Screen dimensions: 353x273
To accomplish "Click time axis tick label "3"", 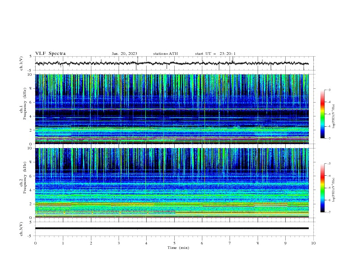I will click(x=119, y=243).
